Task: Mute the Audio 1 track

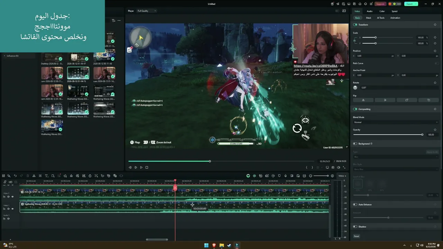Action: [8, 219]
